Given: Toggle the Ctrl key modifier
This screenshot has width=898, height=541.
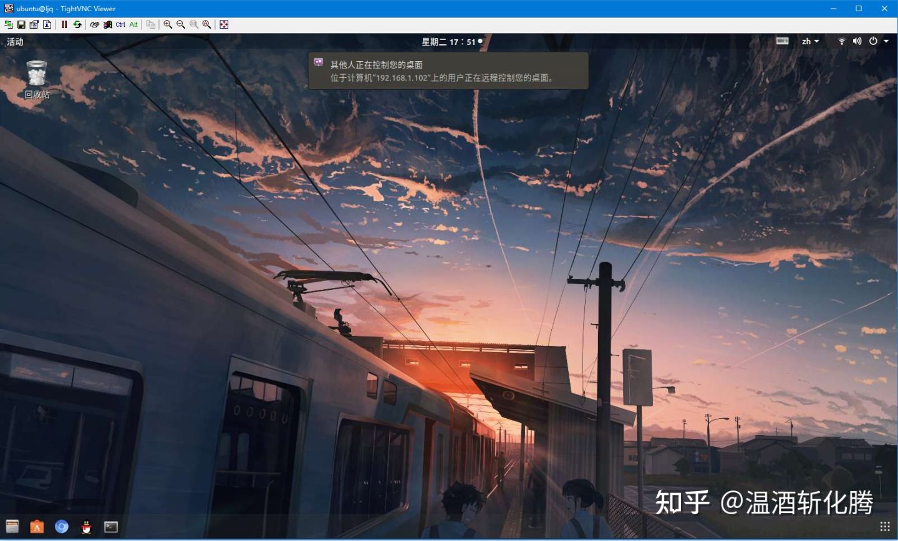Looking at the screenshot, I should (120, 24).
